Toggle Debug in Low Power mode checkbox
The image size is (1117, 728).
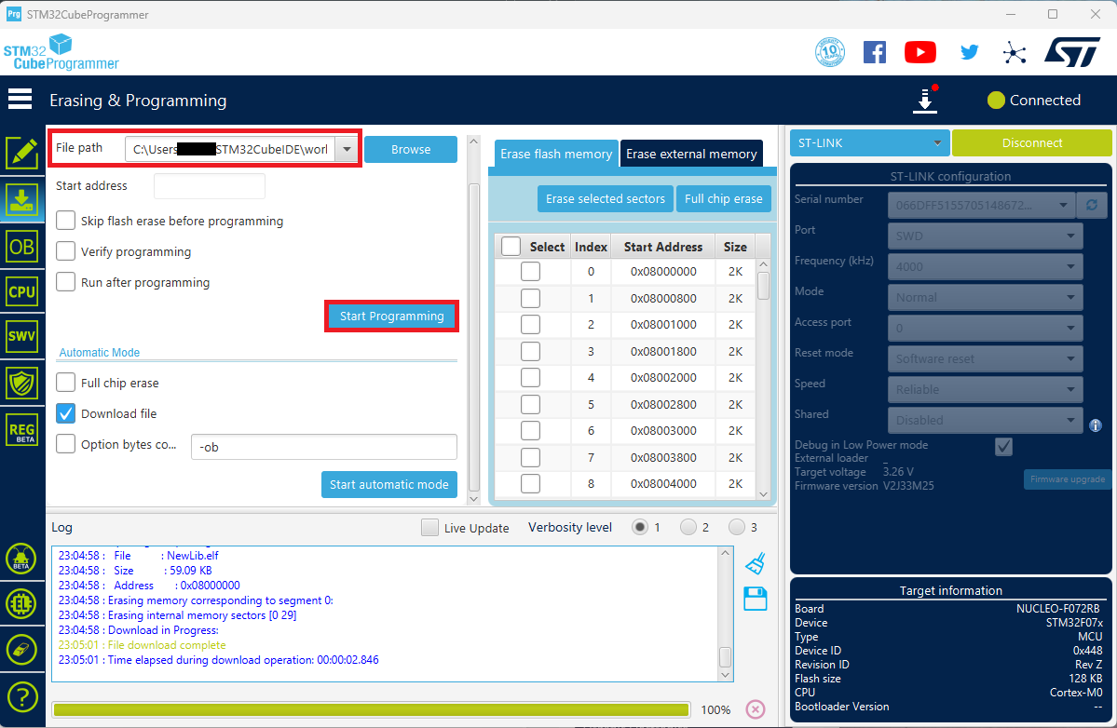tap(1003, 446)
